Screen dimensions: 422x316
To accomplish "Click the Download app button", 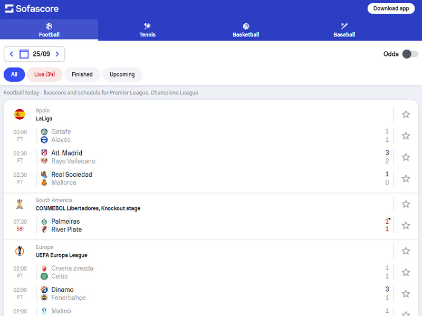I will (x=391, y=8).
